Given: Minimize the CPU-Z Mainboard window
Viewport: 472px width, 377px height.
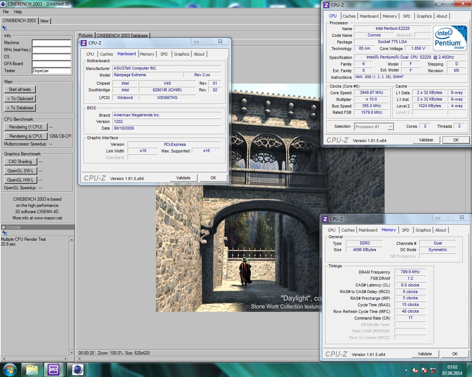Looking at the screenshot, I should (197, 42).
